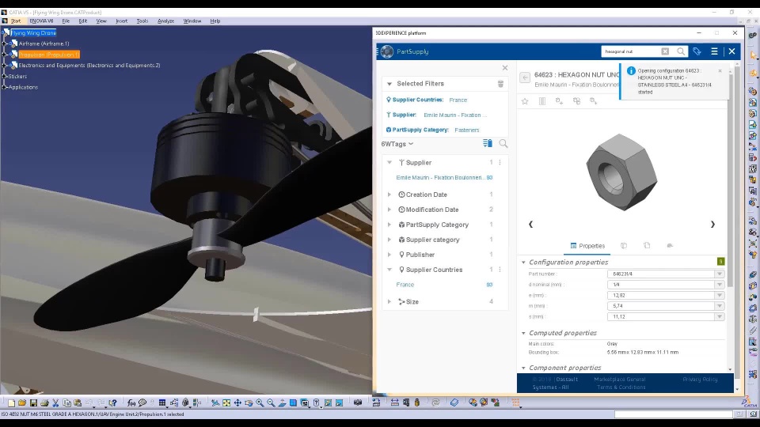Click the 6WTags search magnifier icon

[x=503, y=143]
